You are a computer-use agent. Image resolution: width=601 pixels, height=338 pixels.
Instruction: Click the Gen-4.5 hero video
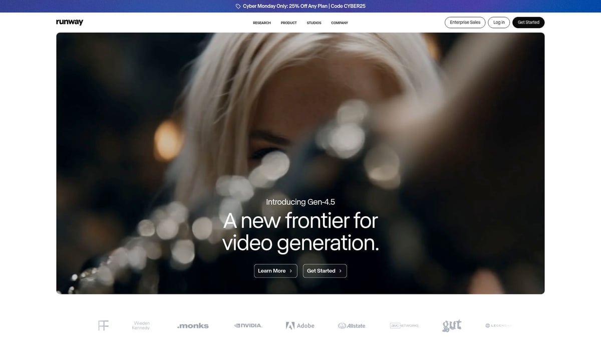300,125
